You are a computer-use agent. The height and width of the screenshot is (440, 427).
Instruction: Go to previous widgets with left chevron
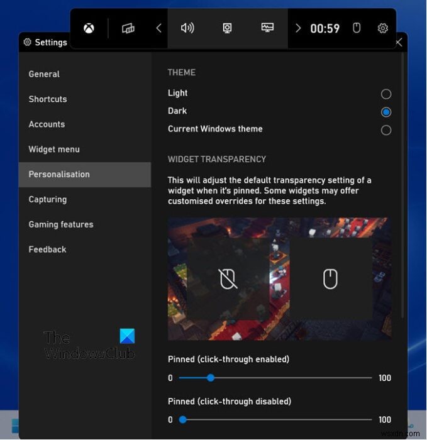tap(158, 28)
